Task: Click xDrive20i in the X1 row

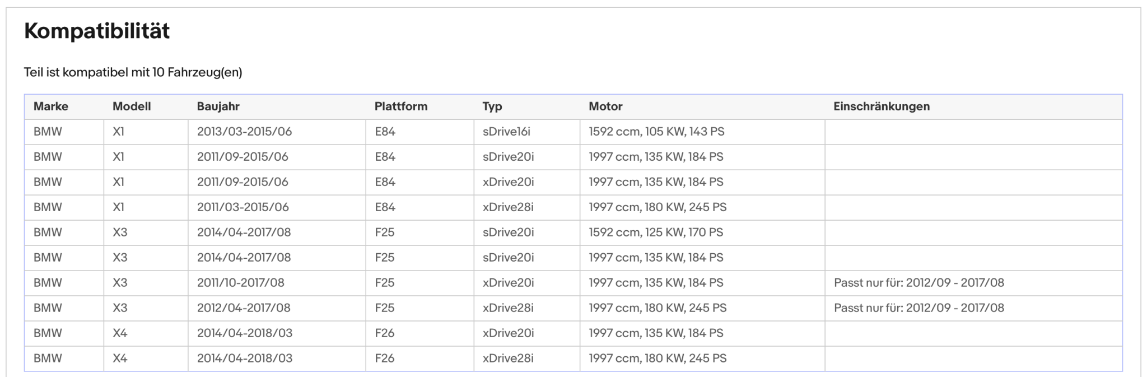Action: 508,182
